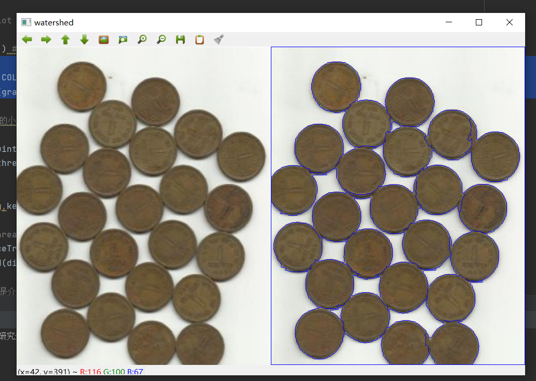Minimize the watershed window
The height and width of the screenshot is (381, 536).
coord(449,22)
